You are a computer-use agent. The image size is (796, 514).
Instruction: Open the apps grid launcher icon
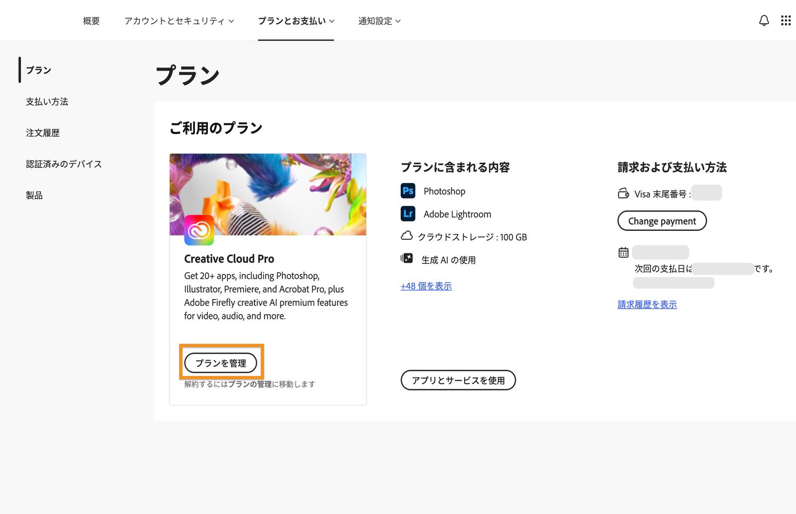[x=786, y=20]
